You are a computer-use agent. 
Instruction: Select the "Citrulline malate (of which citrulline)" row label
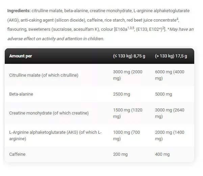click(x=44, y=75)
